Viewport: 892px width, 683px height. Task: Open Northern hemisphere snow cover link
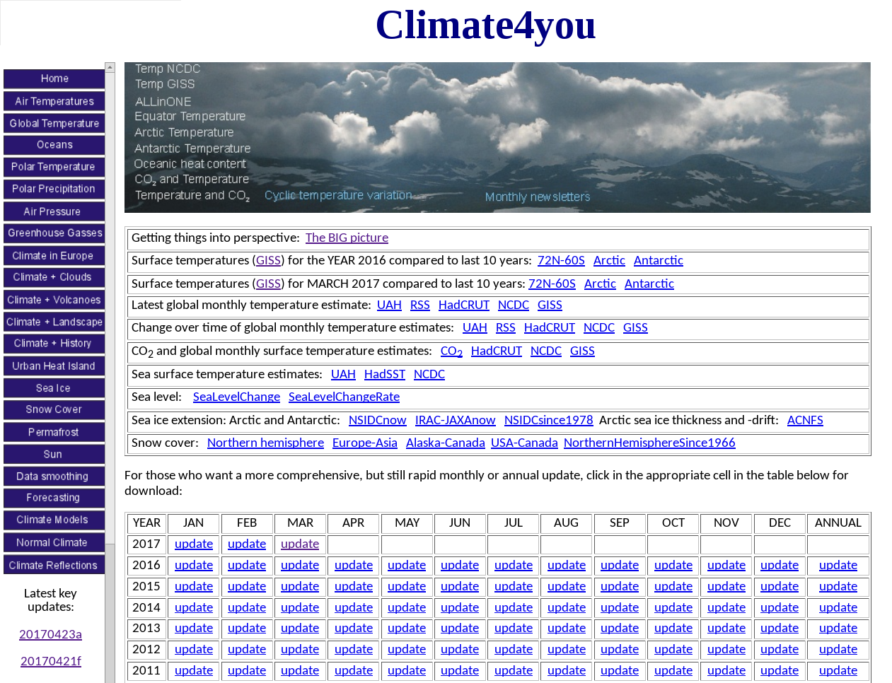click(265, 443)
